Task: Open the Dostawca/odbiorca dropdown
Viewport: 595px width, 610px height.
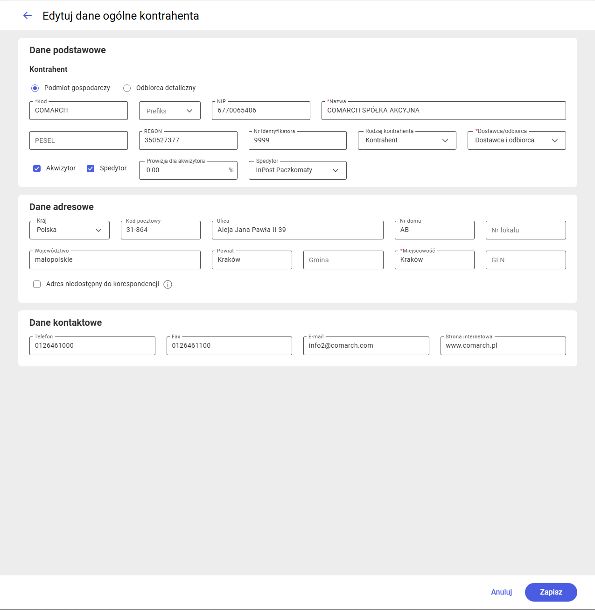Action: point(517,140)
